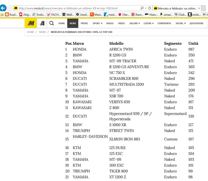
Task: Click the URL address bar field
Action: (77, 8)
